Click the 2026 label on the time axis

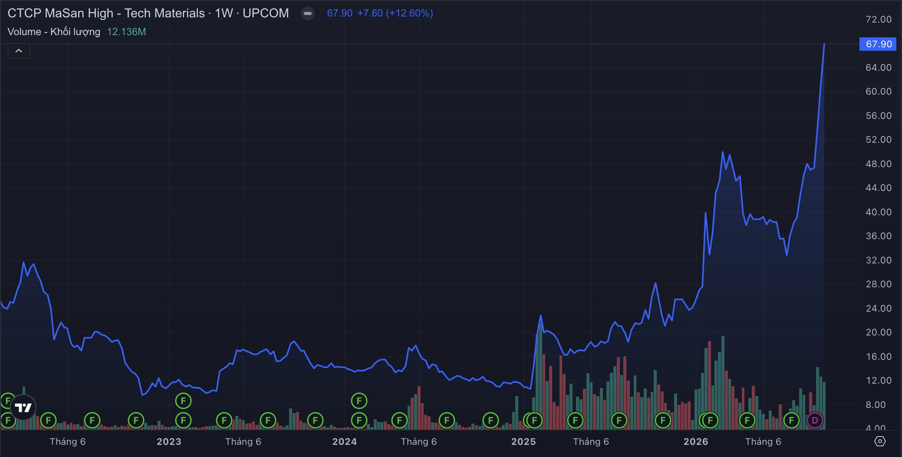(696, 441)
